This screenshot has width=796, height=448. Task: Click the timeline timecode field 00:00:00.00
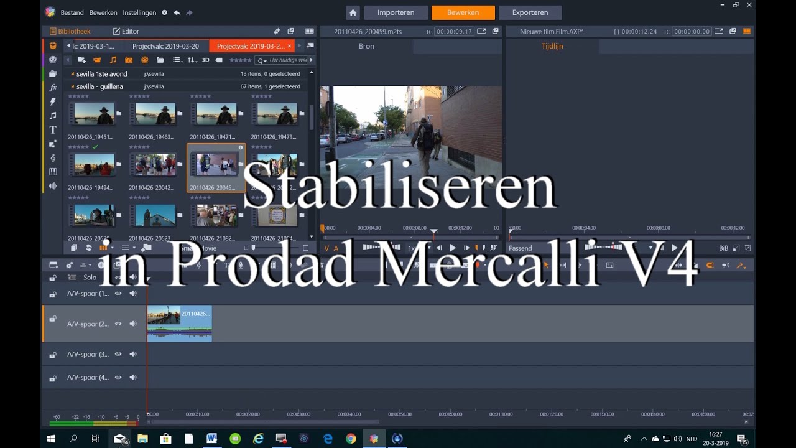[692, 31]
